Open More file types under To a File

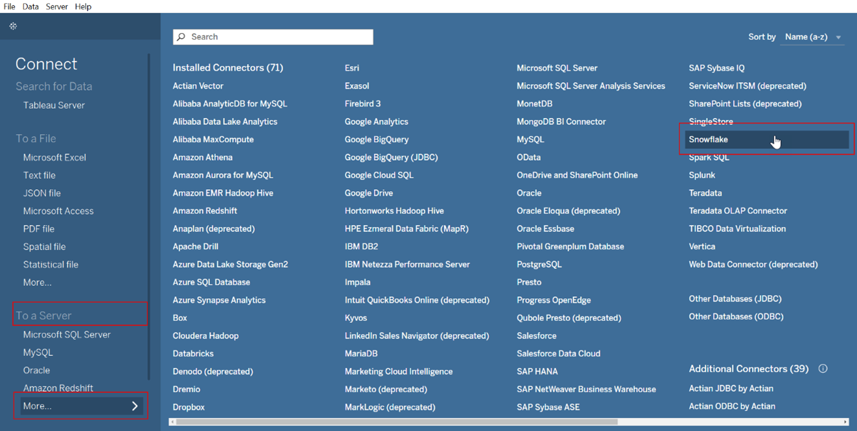37,283
